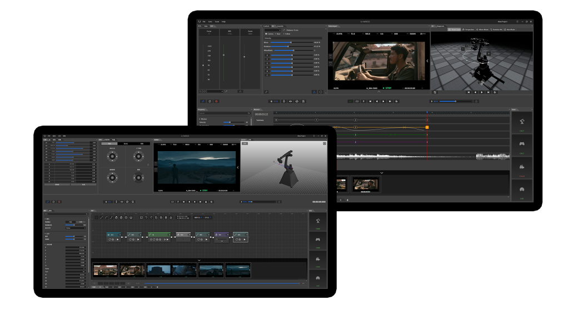Open the File menu in the top window
Screen dimensions: 569x320
tap(204, 22)
